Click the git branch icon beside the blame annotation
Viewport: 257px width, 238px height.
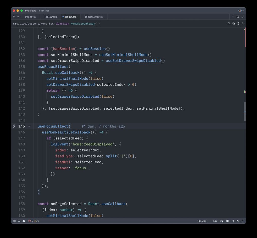coord(84,126)
